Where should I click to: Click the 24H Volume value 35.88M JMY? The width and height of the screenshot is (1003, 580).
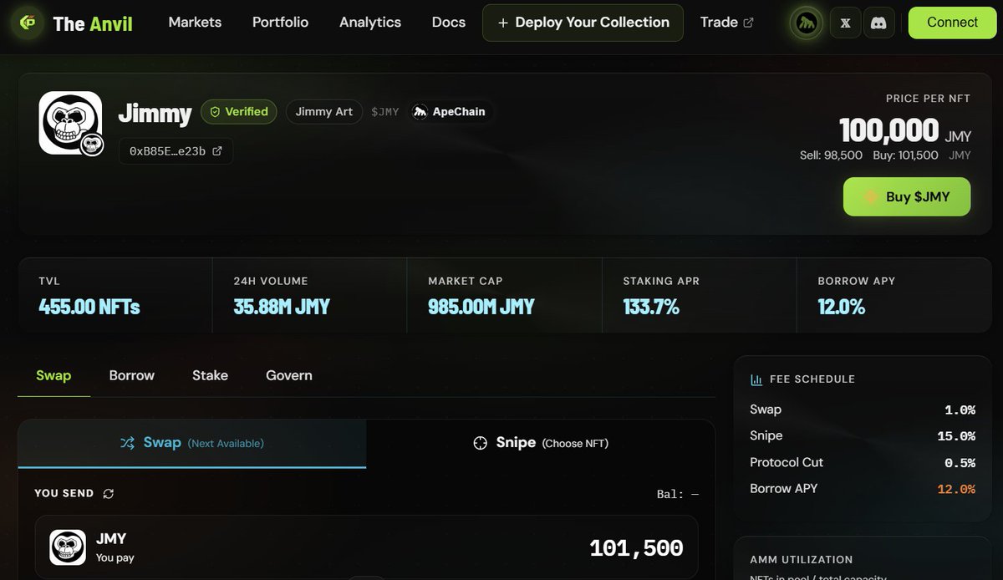(x=282, y=307)
